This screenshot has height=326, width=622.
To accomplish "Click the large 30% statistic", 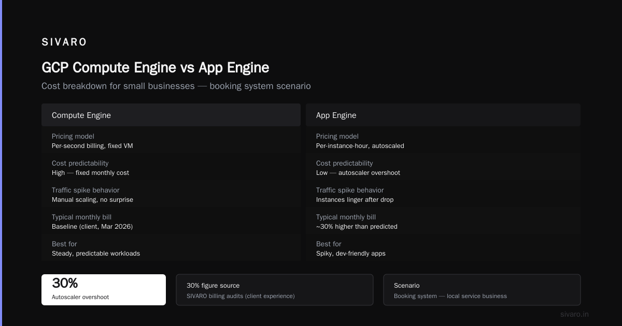I will pyautogui.click(x=65, y=284).
